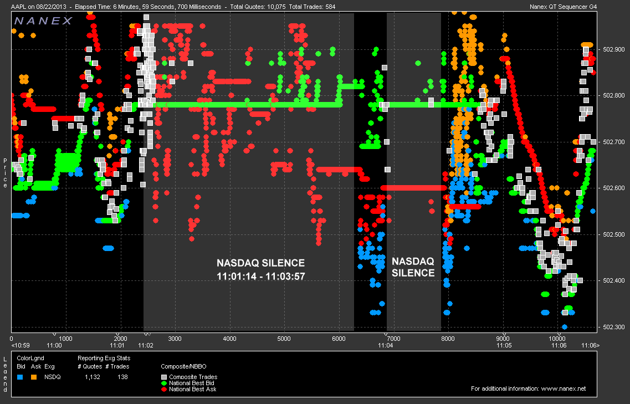630x404 pixels.
Task: Open the www.nanex.net additional information link
Action: point(564,388)
